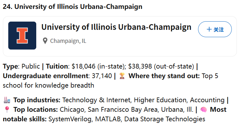
Task: Click the $38,398 out-of-state tuition figure
Action: 140,66
